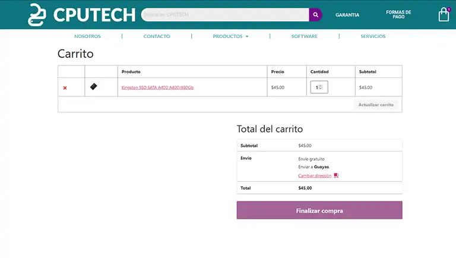Open the shopping bag cart icon

pyautogui.click(x=444, y=15)
